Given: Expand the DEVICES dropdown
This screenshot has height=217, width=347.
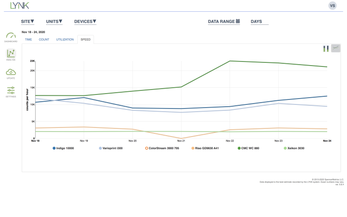Looking at the screenshot, I should 85,22.
